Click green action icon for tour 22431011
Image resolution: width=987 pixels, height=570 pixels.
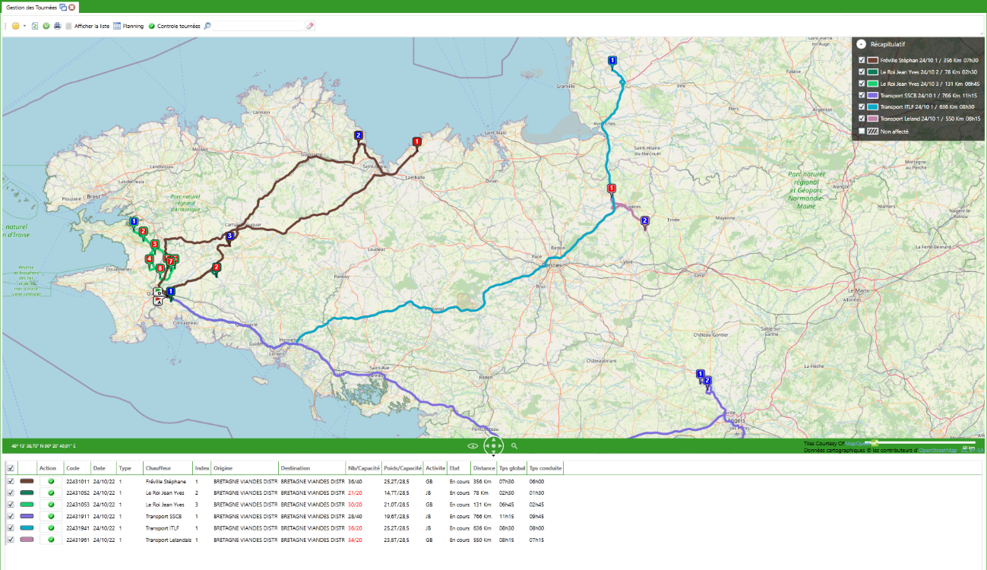(x=51, y=481)
